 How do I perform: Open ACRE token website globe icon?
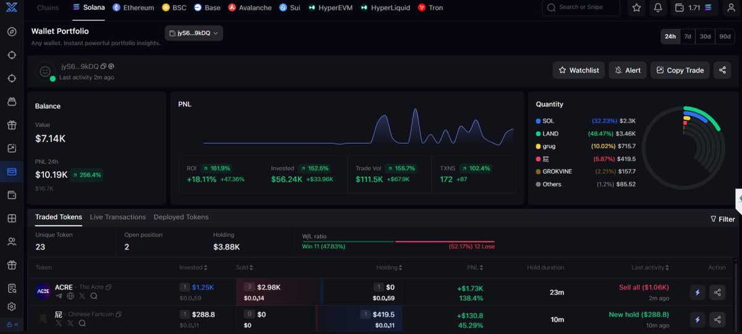(70, 296)
